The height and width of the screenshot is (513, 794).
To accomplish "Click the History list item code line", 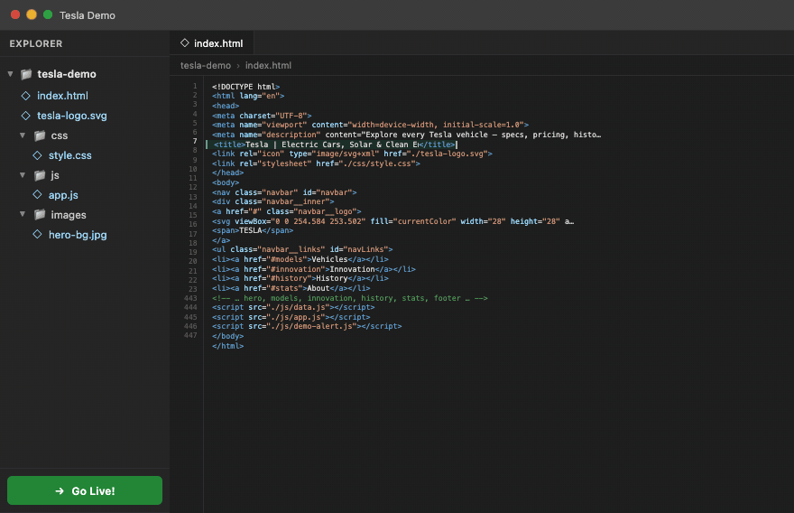I will (x=300, y=278).
